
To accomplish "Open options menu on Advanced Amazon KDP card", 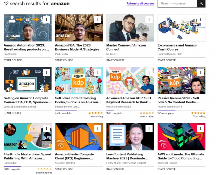I will point(149,72).
